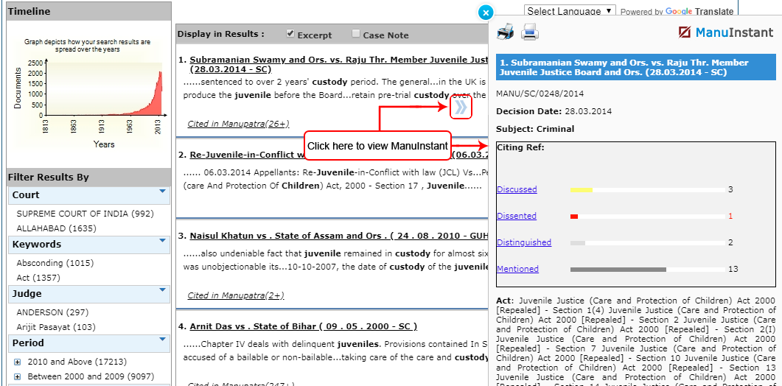Image resolution: width=782 pixels, height=386 pixels.
Task: Click the double-chevron ManuInstant arrow icon
Action: pyautogui.click(x=461, y=108)
